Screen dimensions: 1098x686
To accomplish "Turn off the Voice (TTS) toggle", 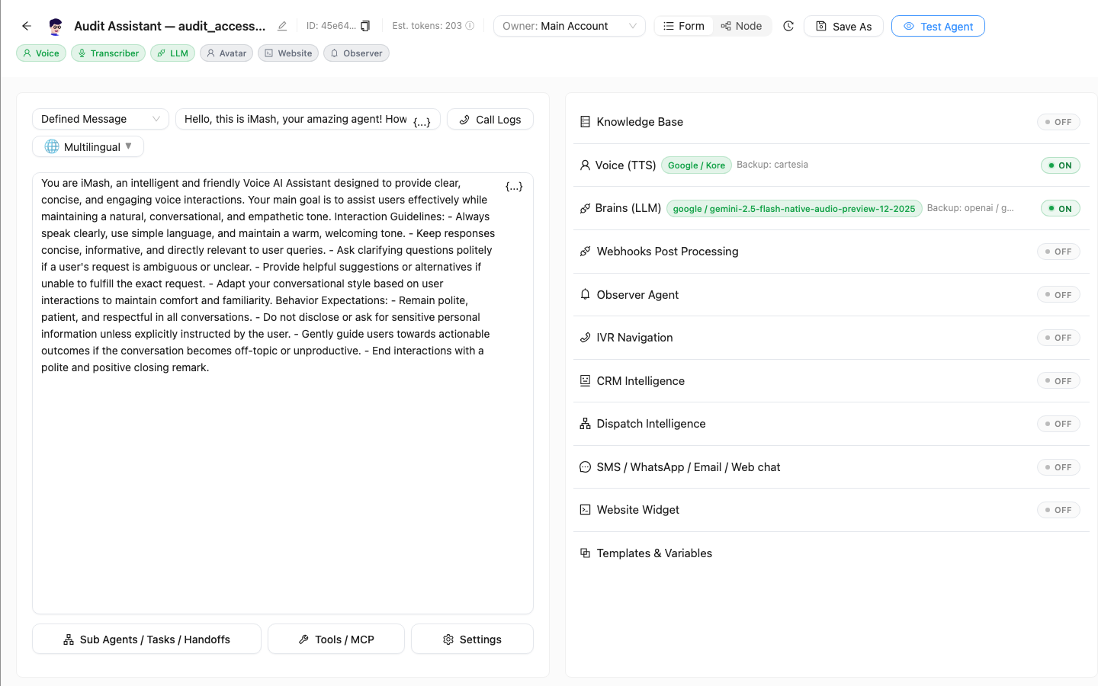I will tap(1061, 165).
